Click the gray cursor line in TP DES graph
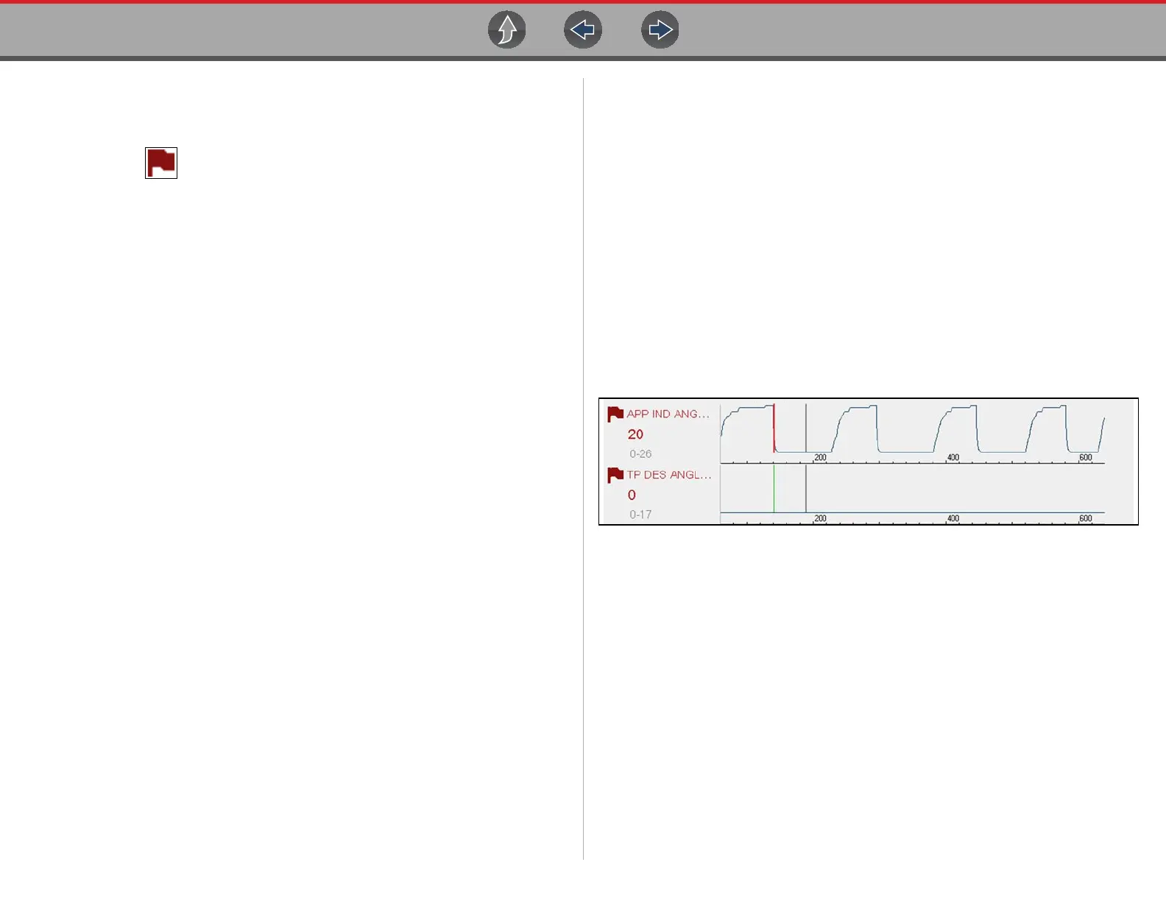 click(806, 488)
